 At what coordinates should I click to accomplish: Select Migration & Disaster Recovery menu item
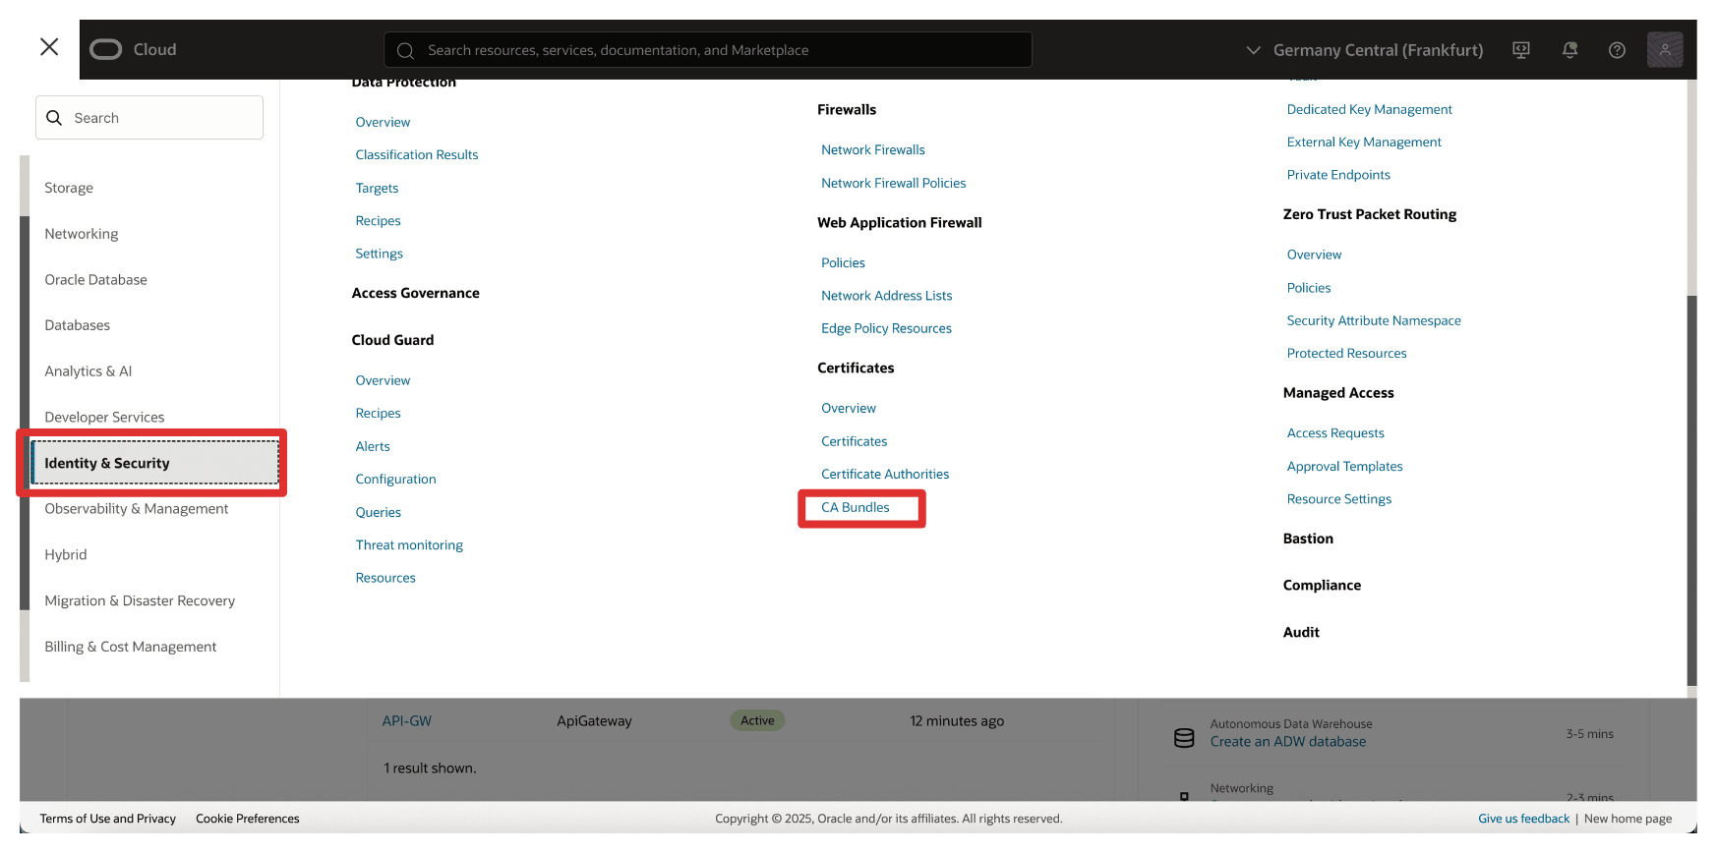tap(140, 600)
